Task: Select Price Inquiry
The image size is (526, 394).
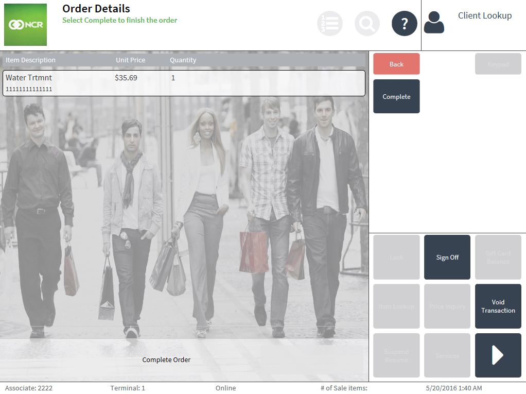Action: (x=447, y=306)
